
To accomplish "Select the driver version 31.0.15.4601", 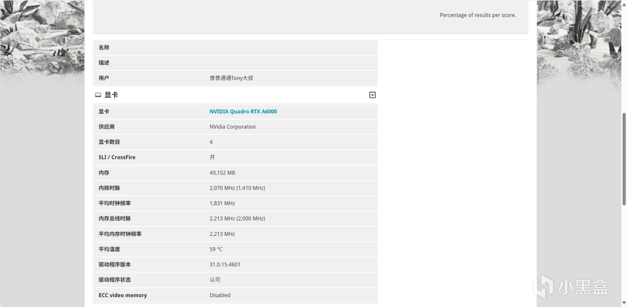I will point(225,264).
